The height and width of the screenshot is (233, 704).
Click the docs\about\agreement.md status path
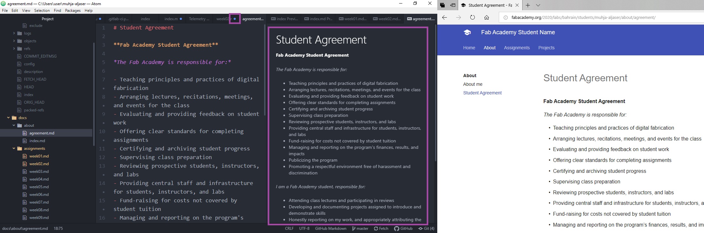(x=25, y=229)
